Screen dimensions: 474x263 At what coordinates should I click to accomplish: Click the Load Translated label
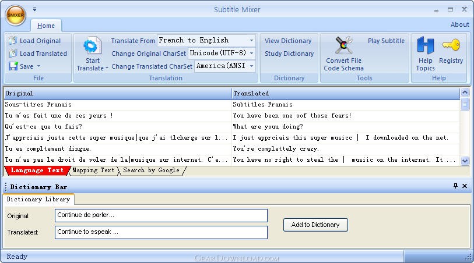coord(43,54)
